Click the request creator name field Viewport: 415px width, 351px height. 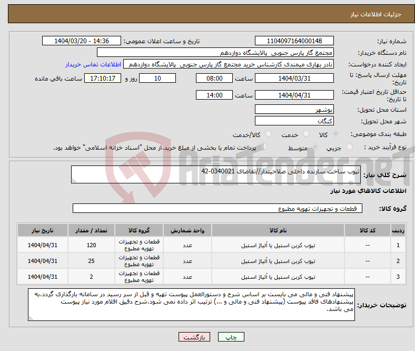[x=229, y=64]
